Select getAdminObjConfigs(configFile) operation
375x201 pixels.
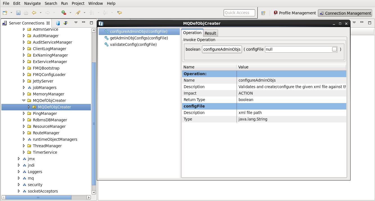139,38
